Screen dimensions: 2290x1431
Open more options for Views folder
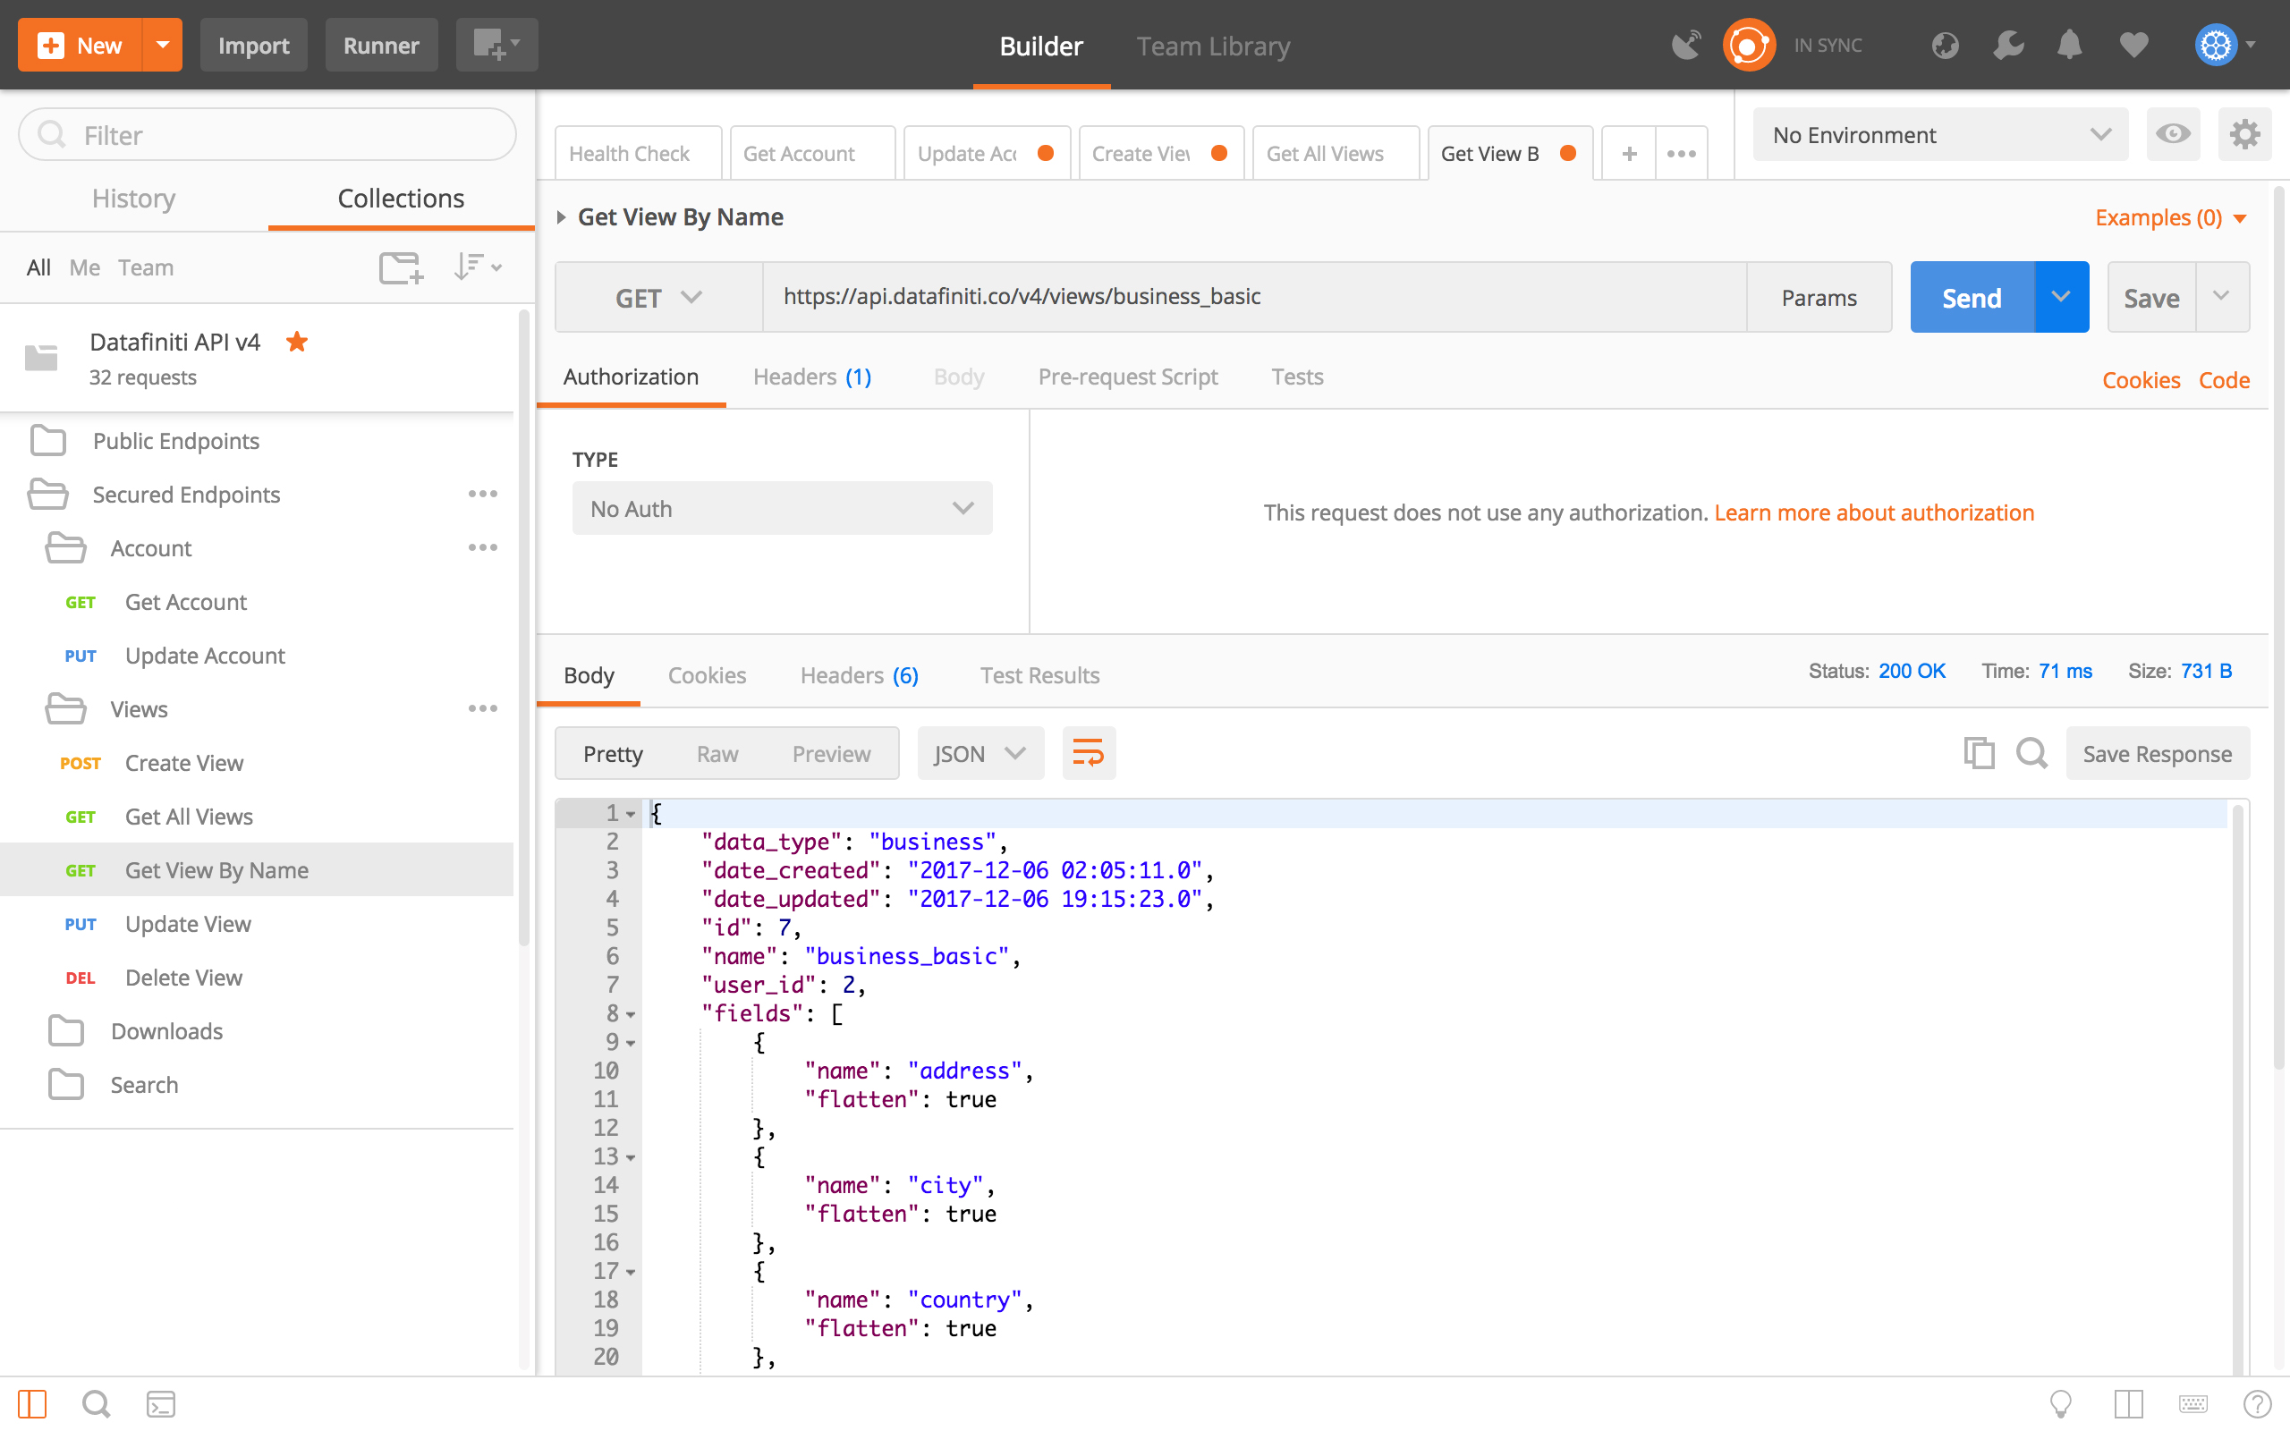click(483, 709)
